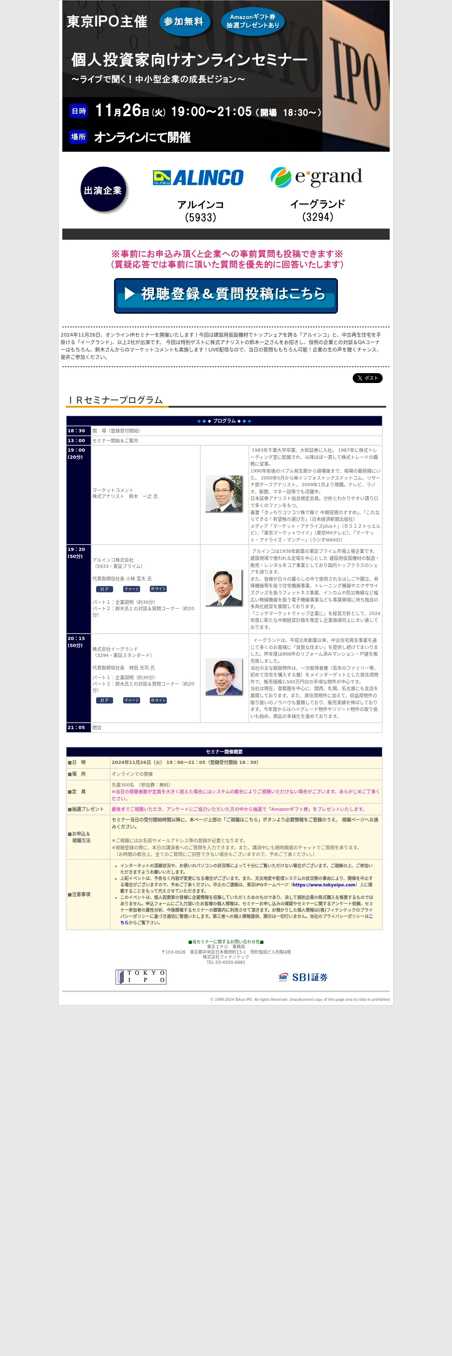Click the ■抽選プレゼント label cell
452x1356 pixels.
coord(88,809)
